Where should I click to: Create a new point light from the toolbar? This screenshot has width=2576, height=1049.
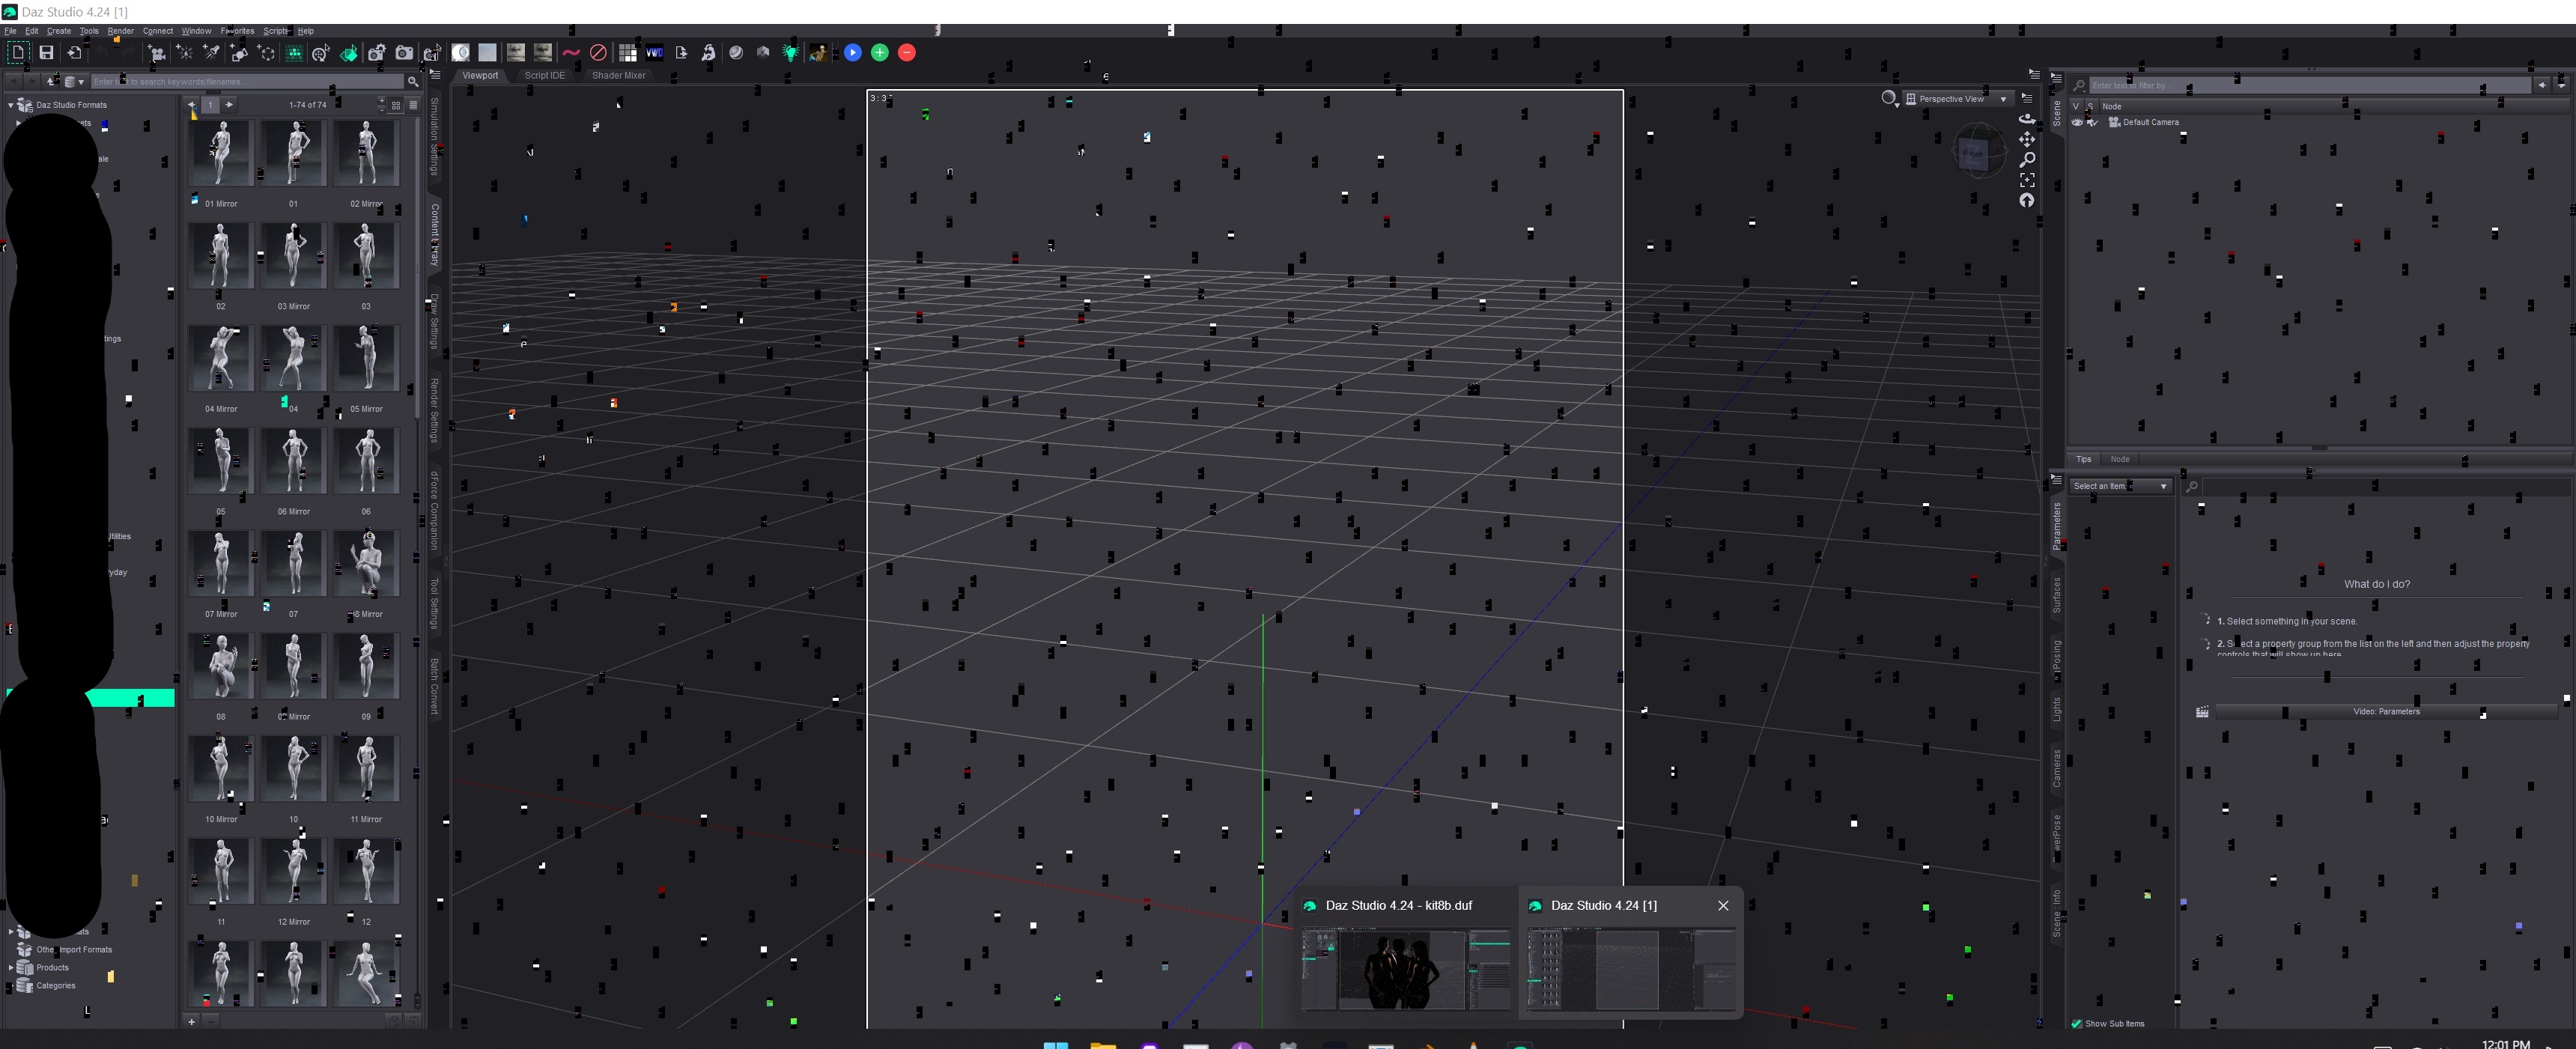click(x=184, y=53)
